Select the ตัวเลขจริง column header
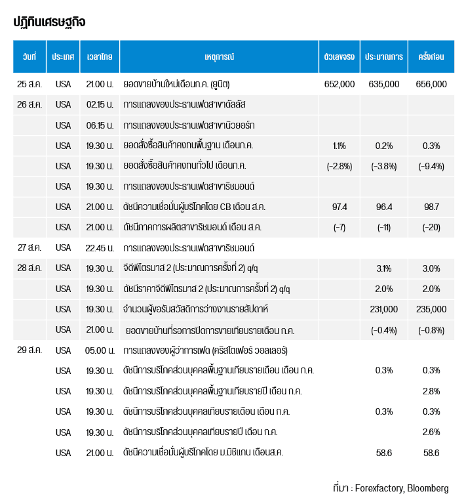Image resolution: width=466 pixels, height=502 pixels. click(x=339, y=57)
